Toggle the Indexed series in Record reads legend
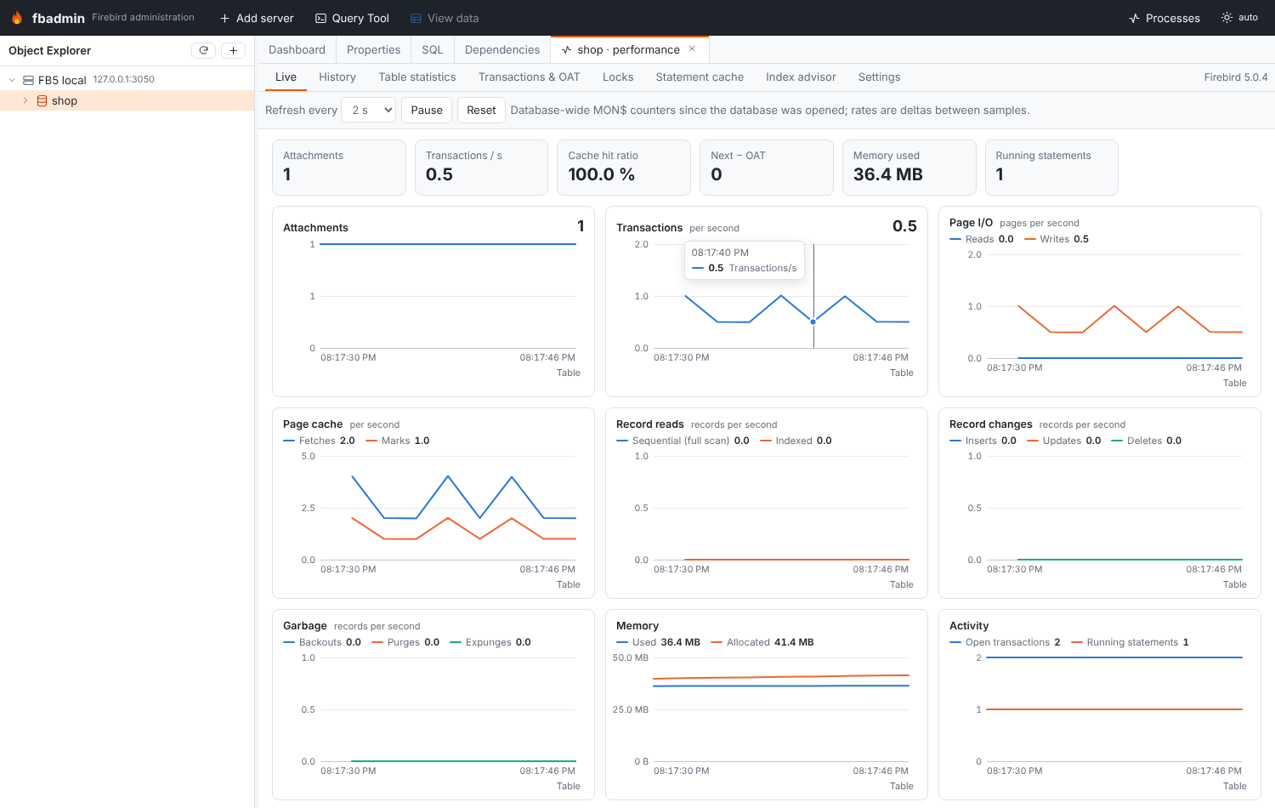The height and width of the screenshot is (808, 1275). (x=796, y=441)
